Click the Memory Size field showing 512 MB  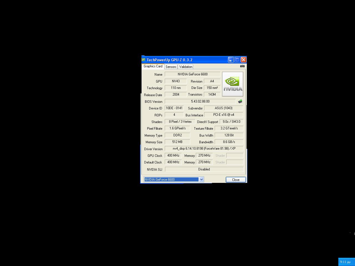tap(177, 142)
